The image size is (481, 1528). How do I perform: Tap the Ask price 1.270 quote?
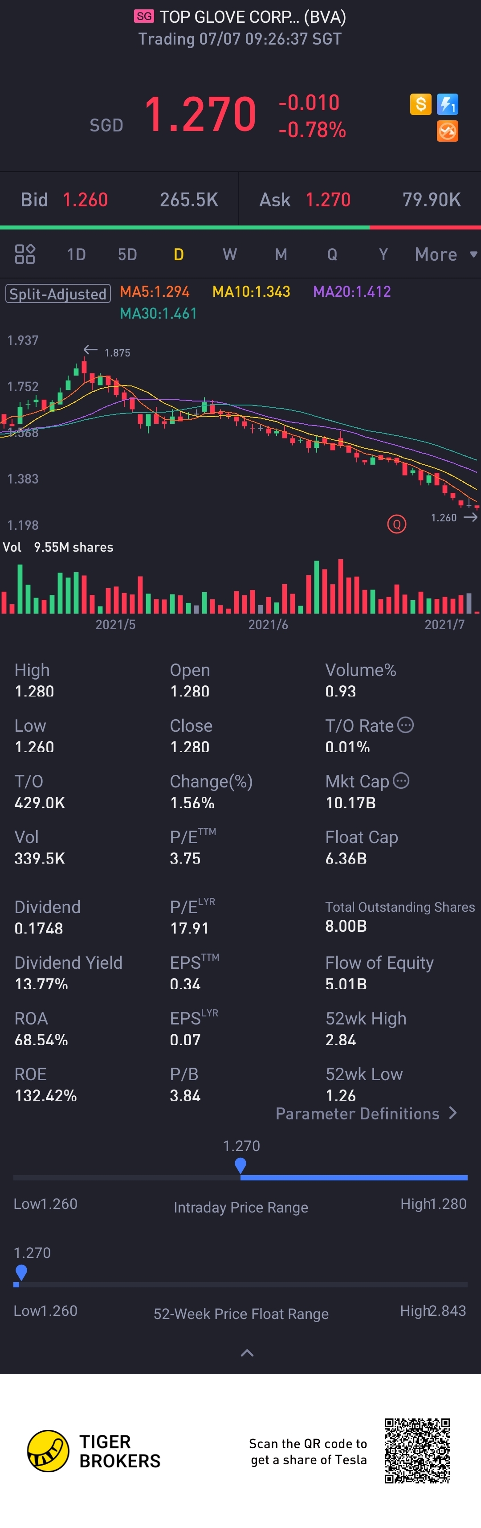click(328, 200)
